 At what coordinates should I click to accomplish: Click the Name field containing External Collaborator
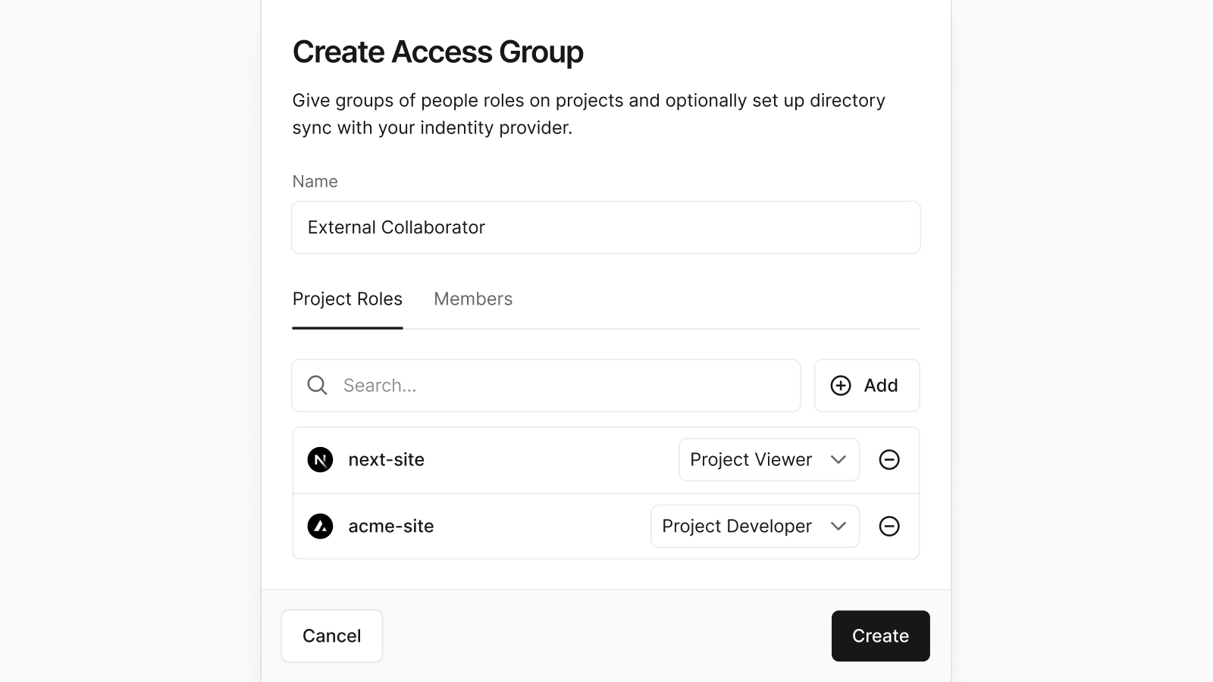(606, 227)
